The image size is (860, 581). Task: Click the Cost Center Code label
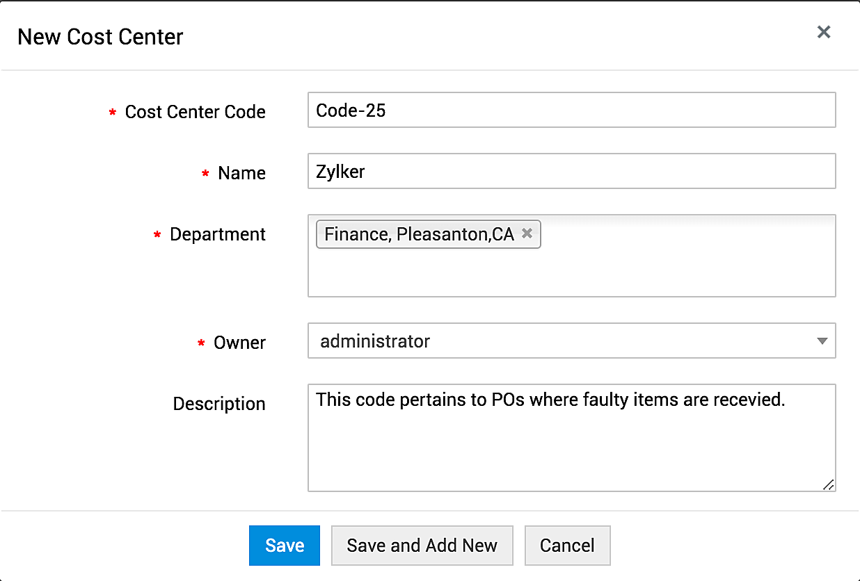pyautogui.click(x=195, y=112)
